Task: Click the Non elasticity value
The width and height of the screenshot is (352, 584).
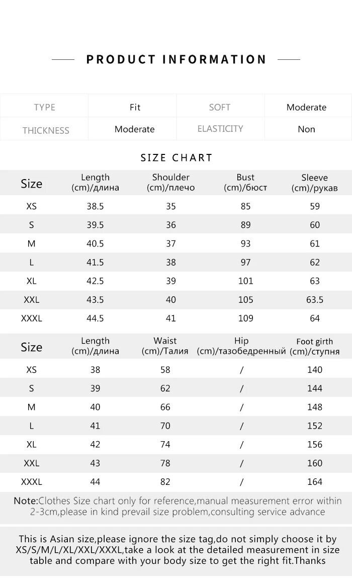Action: pos(306,129)
